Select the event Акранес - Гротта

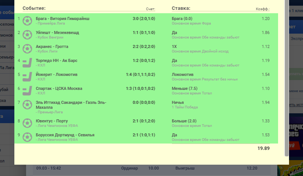point(52,46)
